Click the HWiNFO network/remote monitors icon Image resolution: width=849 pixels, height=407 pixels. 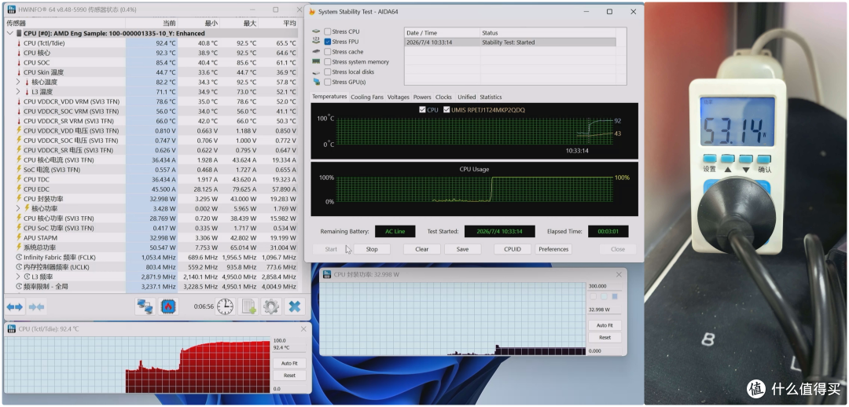tap(145, 306)
